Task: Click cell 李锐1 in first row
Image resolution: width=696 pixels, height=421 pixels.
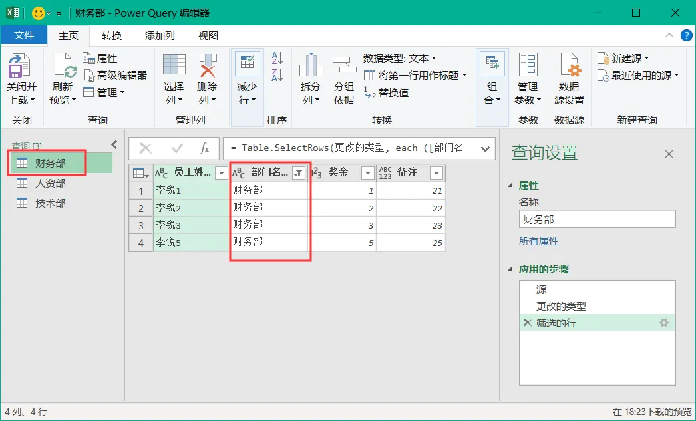Action: point(191,190)
